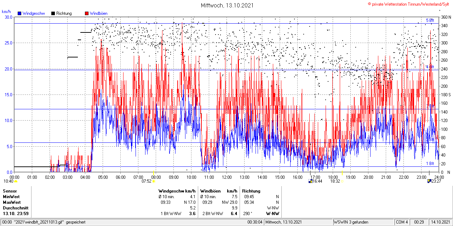Click the Durchschnitt row label
This screenshot has height=226, width=453.
point(15,208)
